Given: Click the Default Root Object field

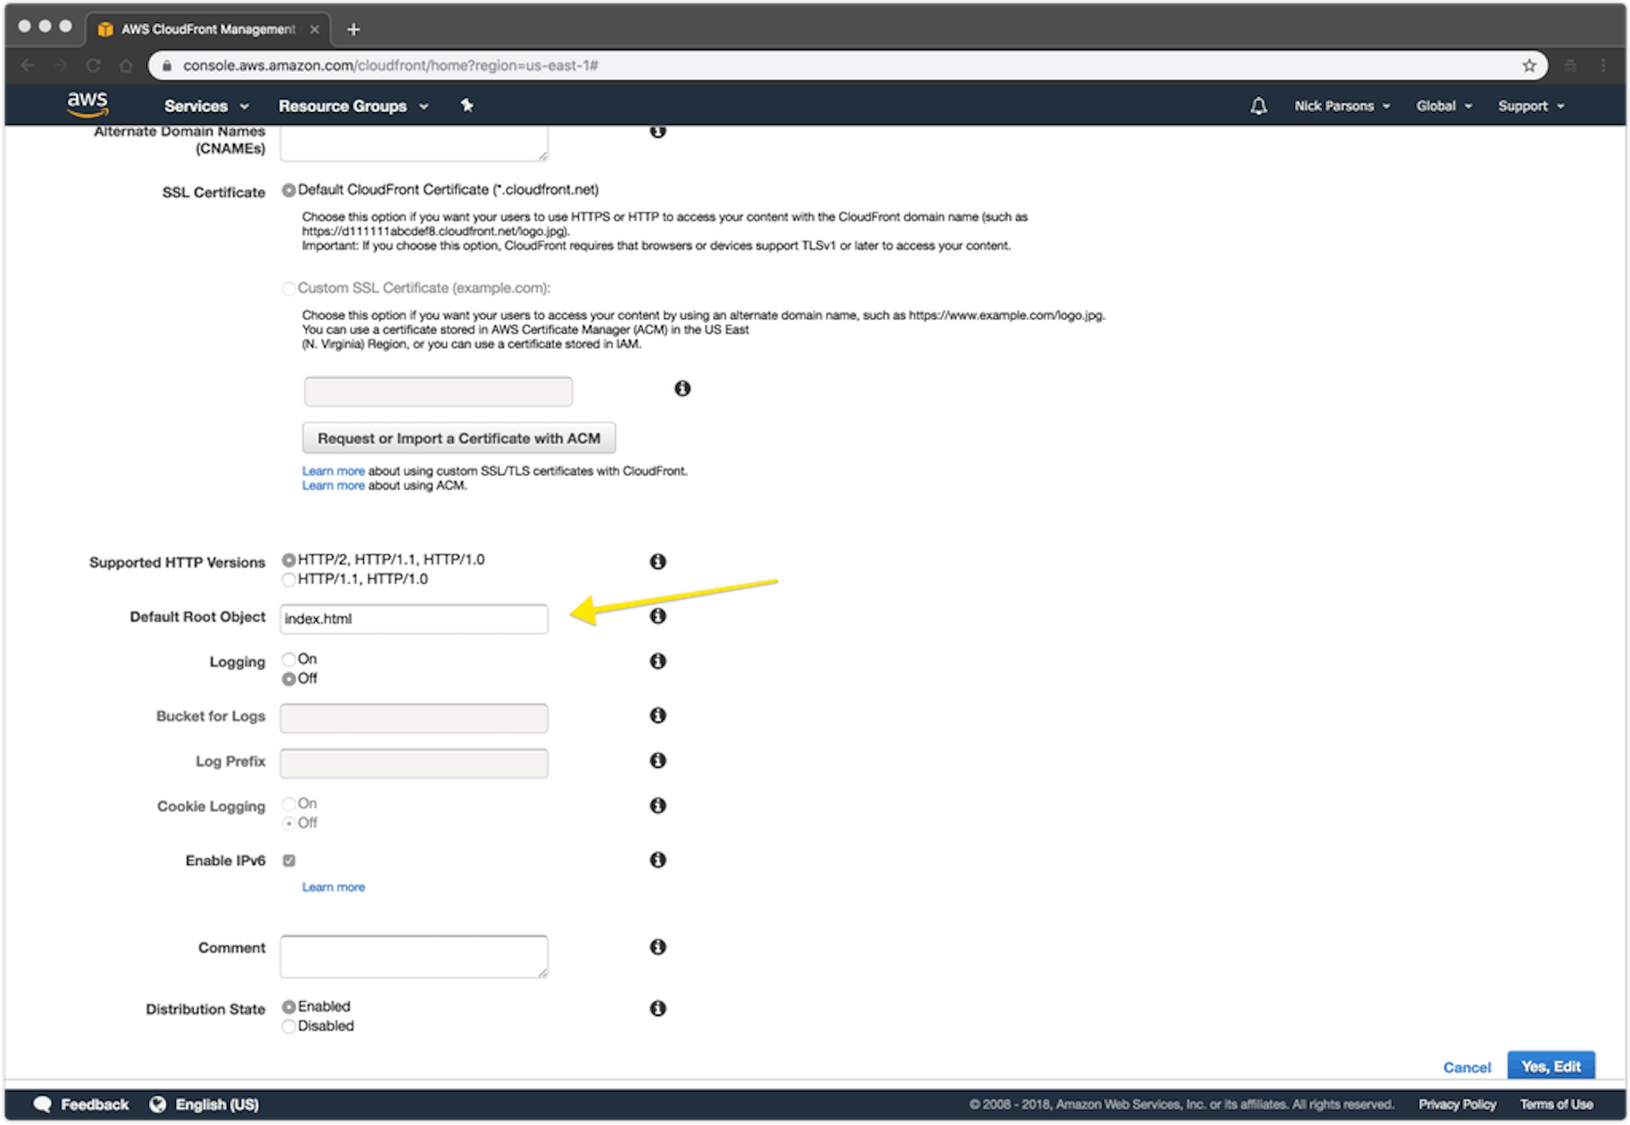Looking at the screenshot, I should pos(414,619).
